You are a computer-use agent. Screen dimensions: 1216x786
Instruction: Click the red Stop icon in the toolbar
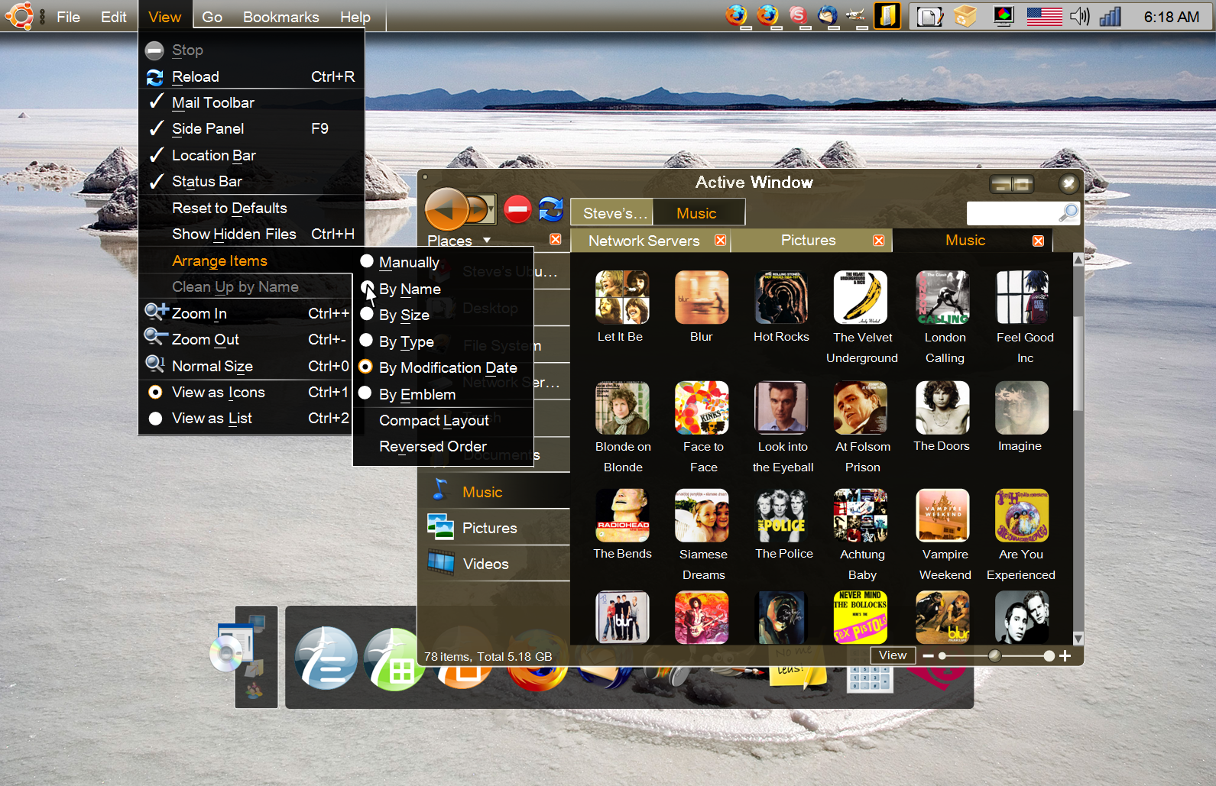point(517,209)
